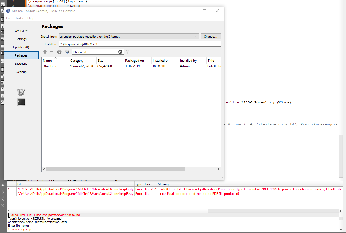Click the eye icon beside the log panel
The image size is (346, 233).
tap(3, 186)
